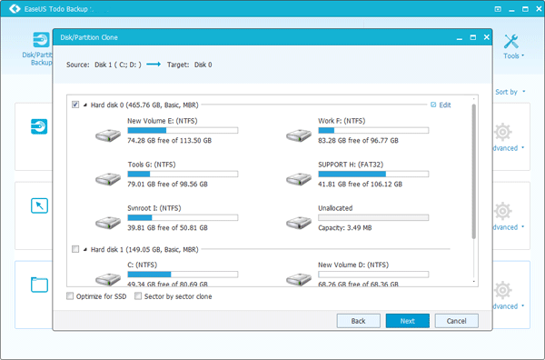Click the 'Unallocated' label
545x360 pixels.
(335, 208)
